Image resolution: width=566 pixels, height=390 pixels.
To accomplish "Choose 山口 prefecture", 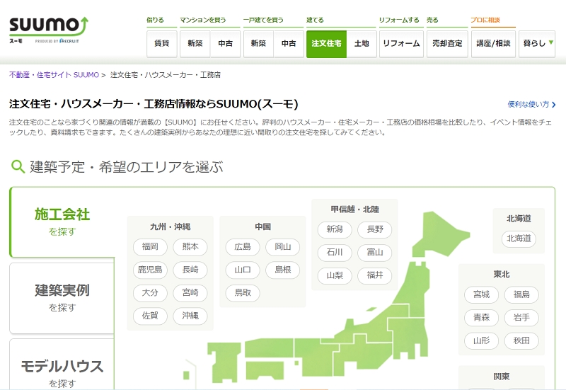I will click(243, 270).
